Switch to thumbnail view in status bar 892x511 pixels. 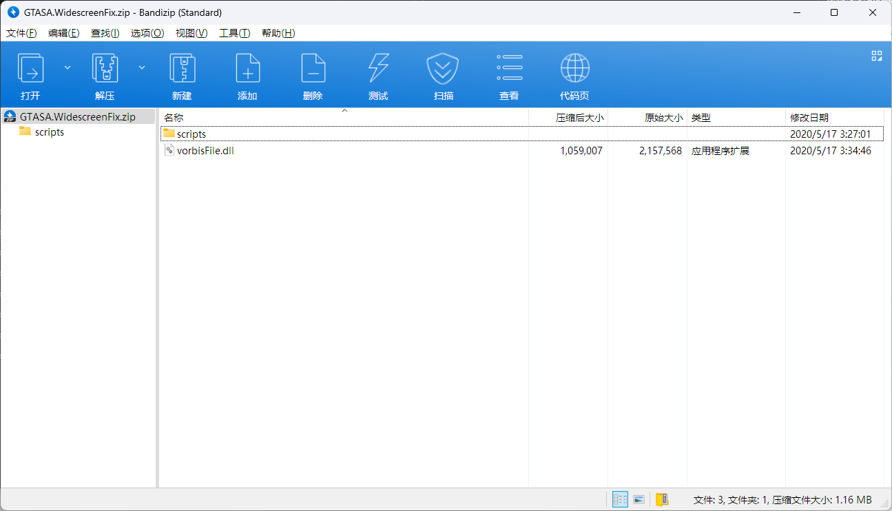click(639, 499)
